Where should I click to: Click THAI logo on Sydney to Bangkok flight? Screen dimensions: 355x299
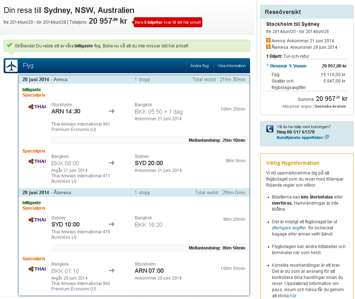coord(37,220)
